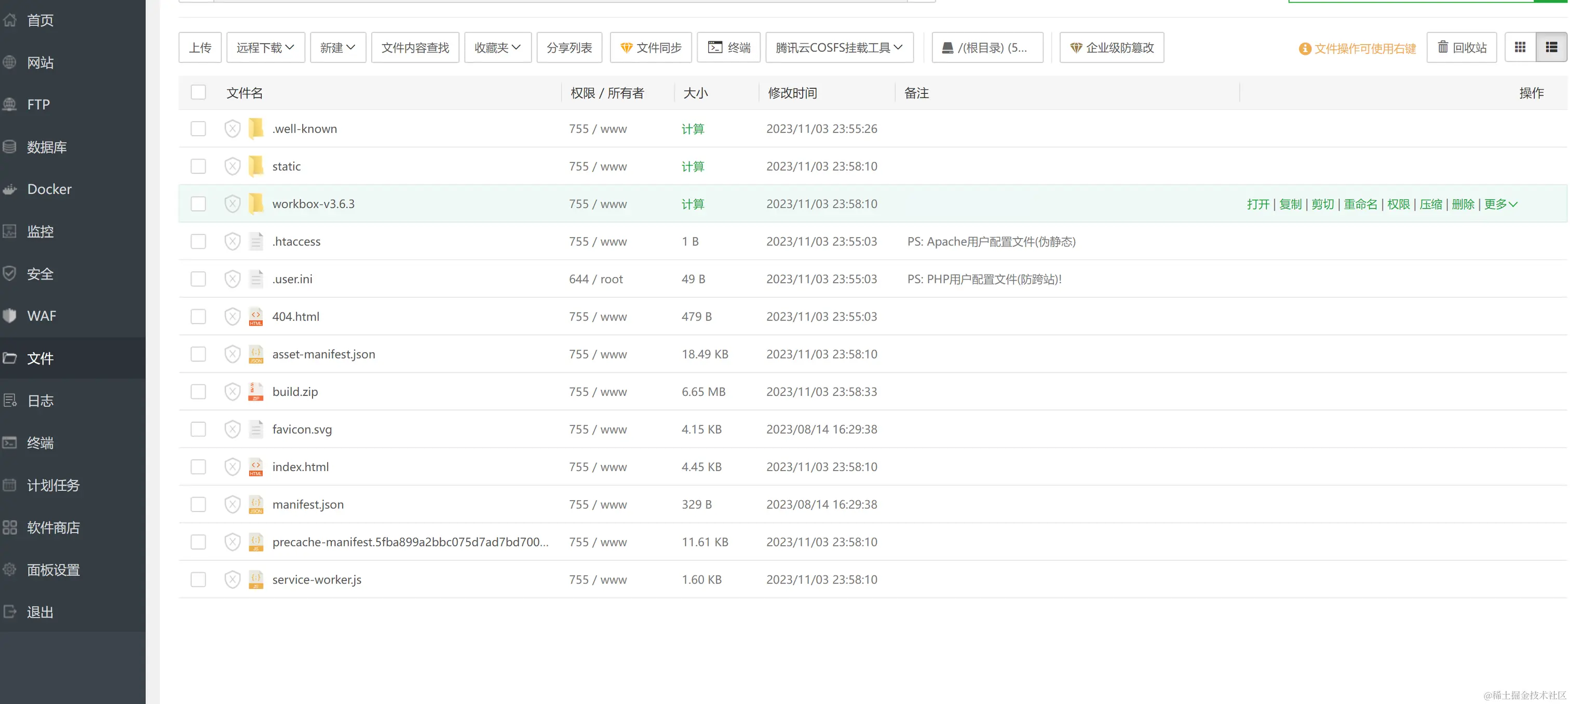Expand 更多 options for workbox-v3.6.3
The image size is (1570, 704).
tap(1500, 204)
